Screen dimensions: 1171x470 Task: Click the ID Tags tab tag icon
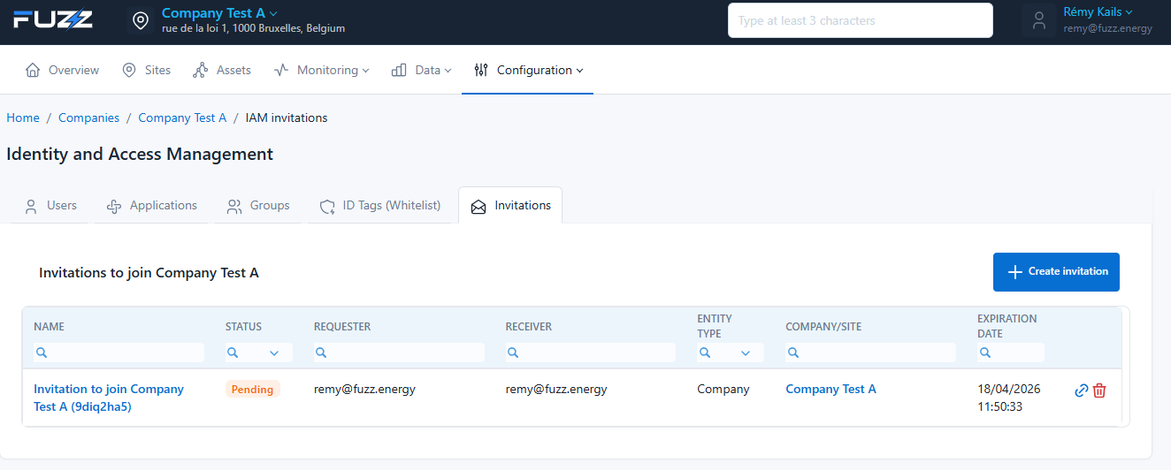pyautogui.click(x=327, y=206)
